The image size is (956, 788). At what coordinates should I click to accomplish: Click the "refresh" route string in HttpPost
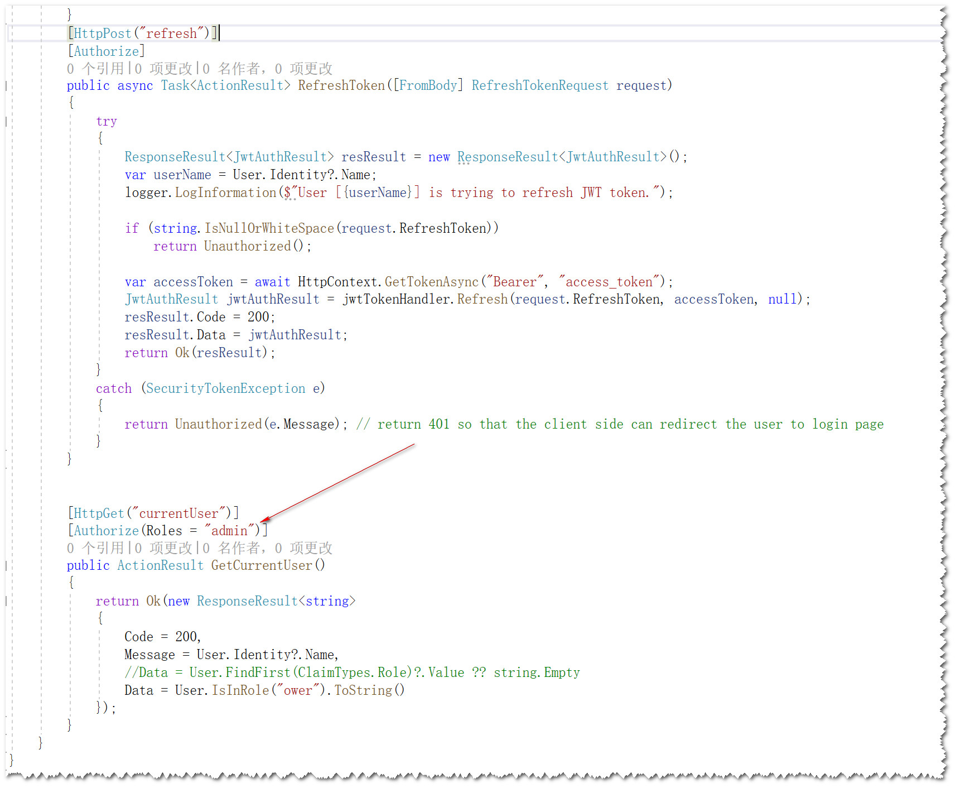pos(171,33)
